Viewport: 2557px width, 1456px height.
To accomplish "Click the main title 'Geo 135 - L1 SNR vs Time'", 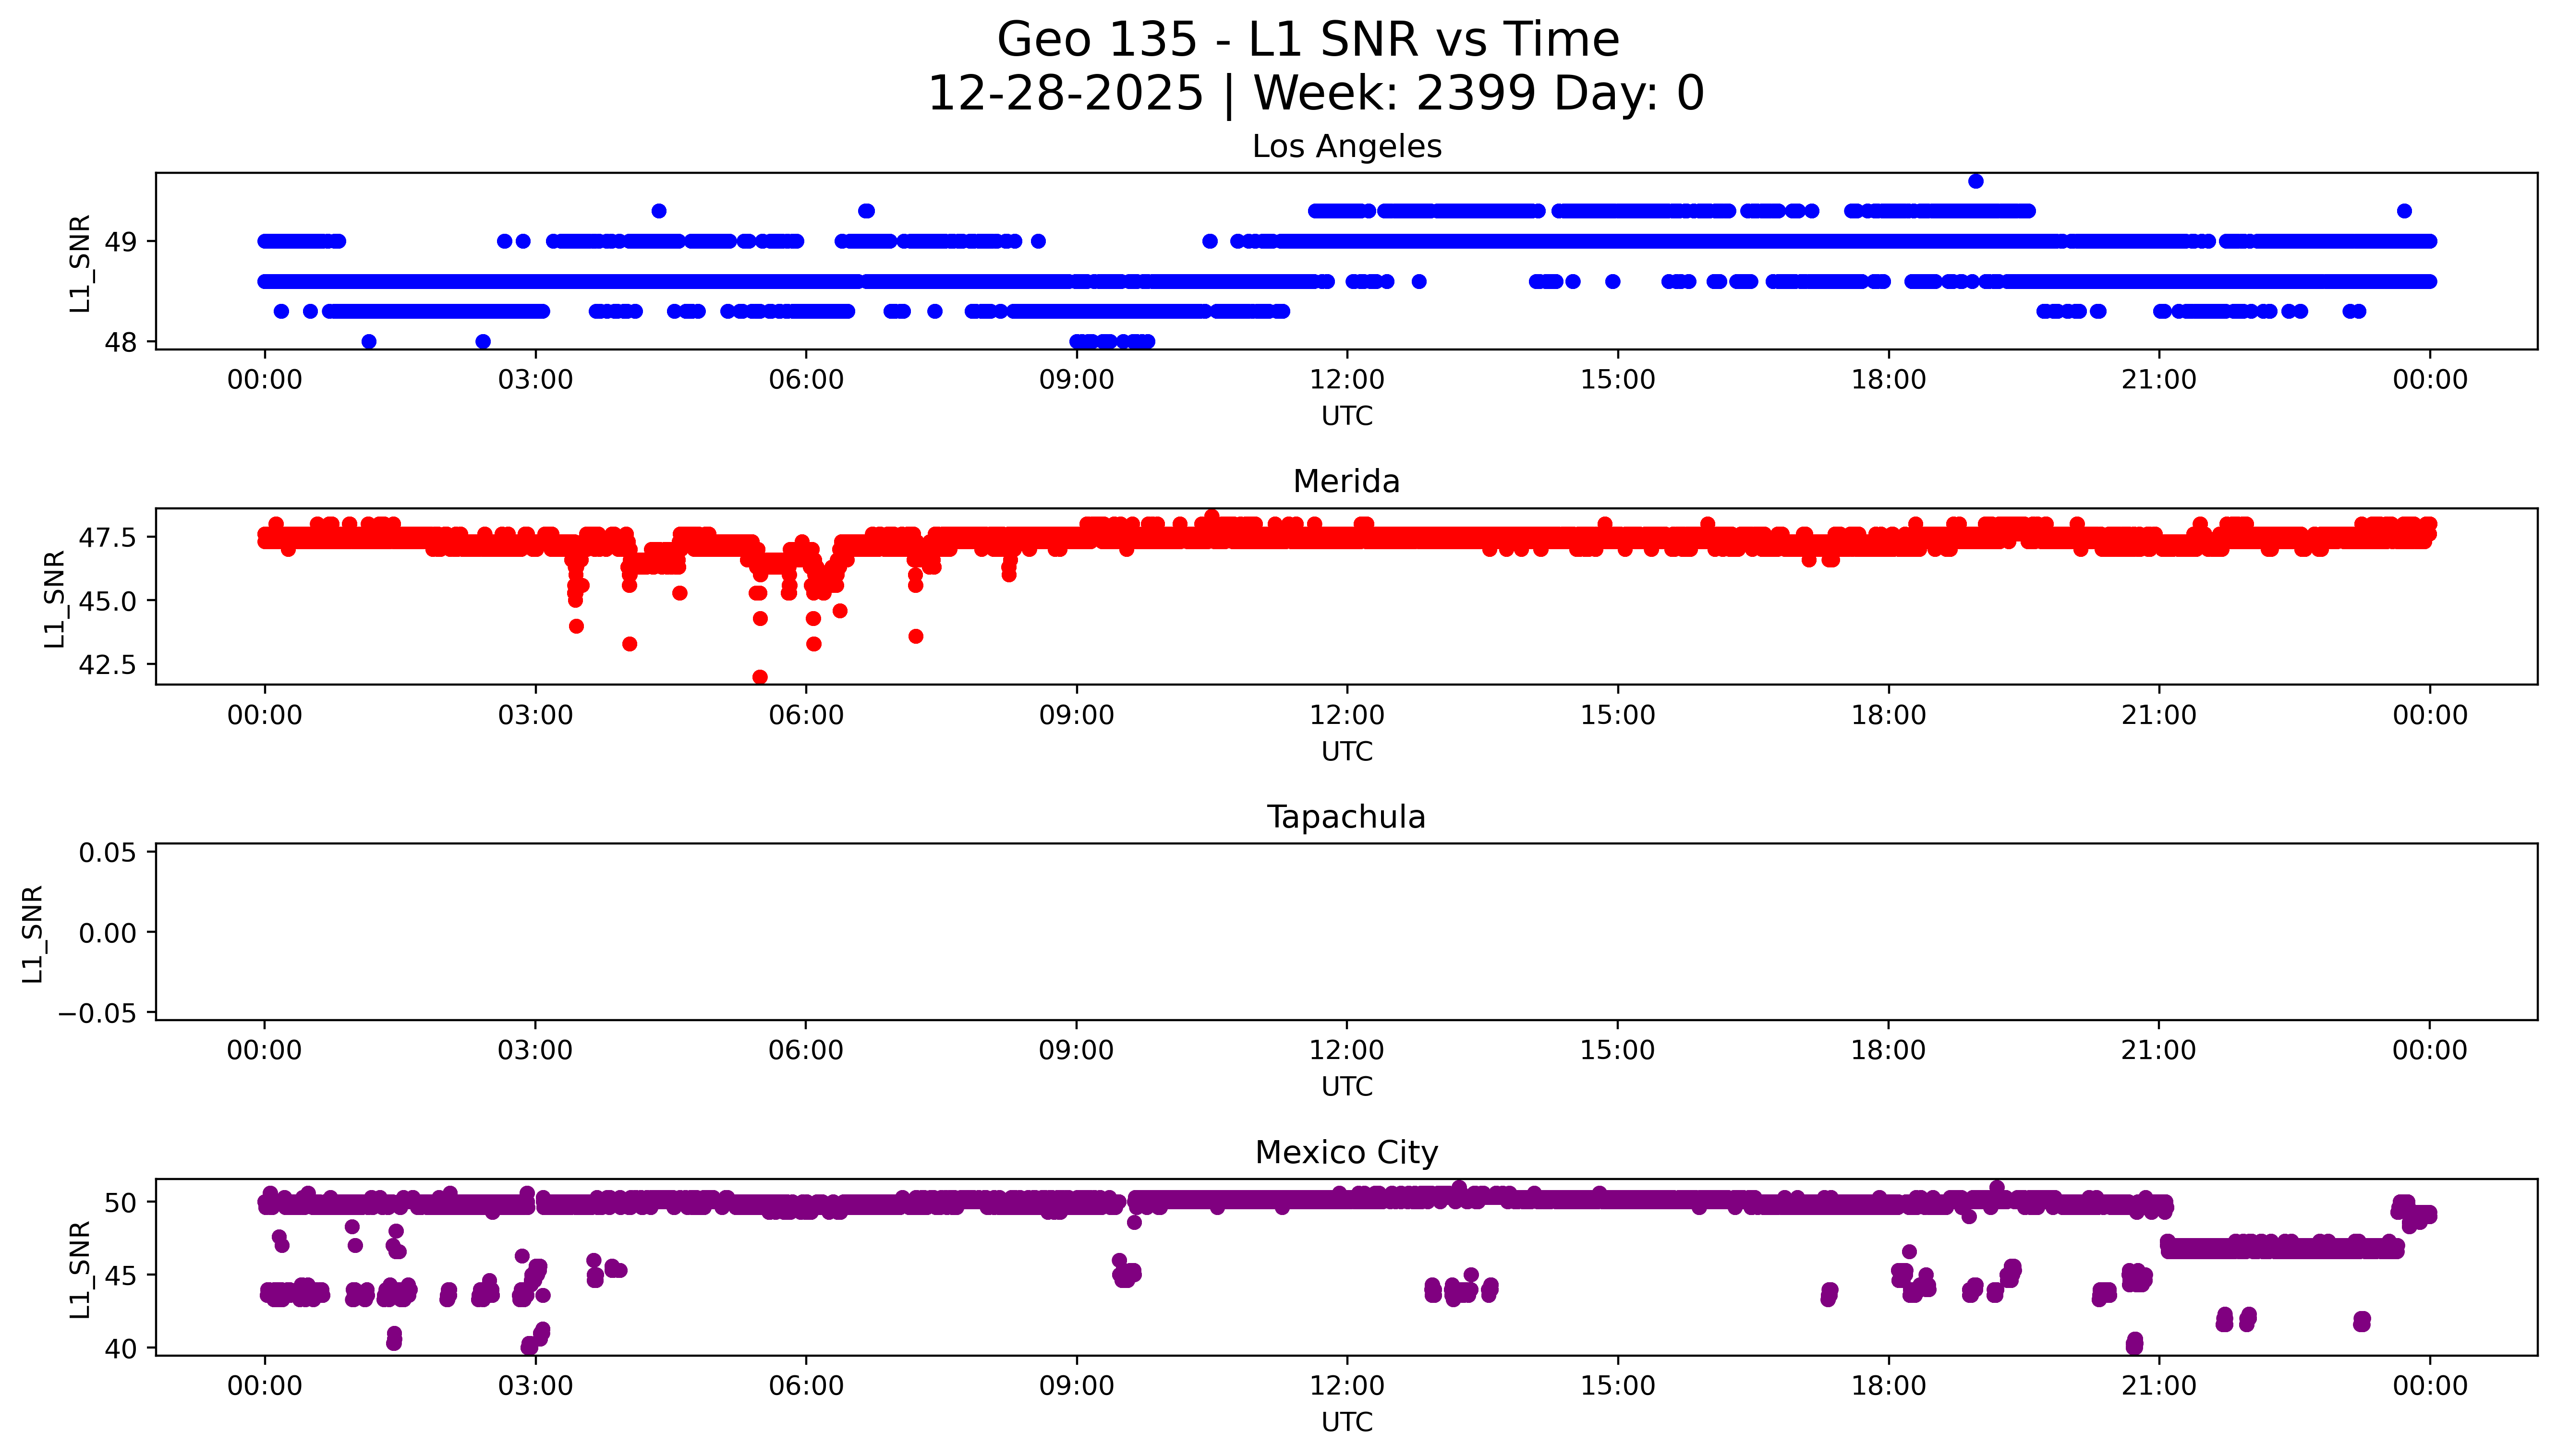I will (1308, 40).
